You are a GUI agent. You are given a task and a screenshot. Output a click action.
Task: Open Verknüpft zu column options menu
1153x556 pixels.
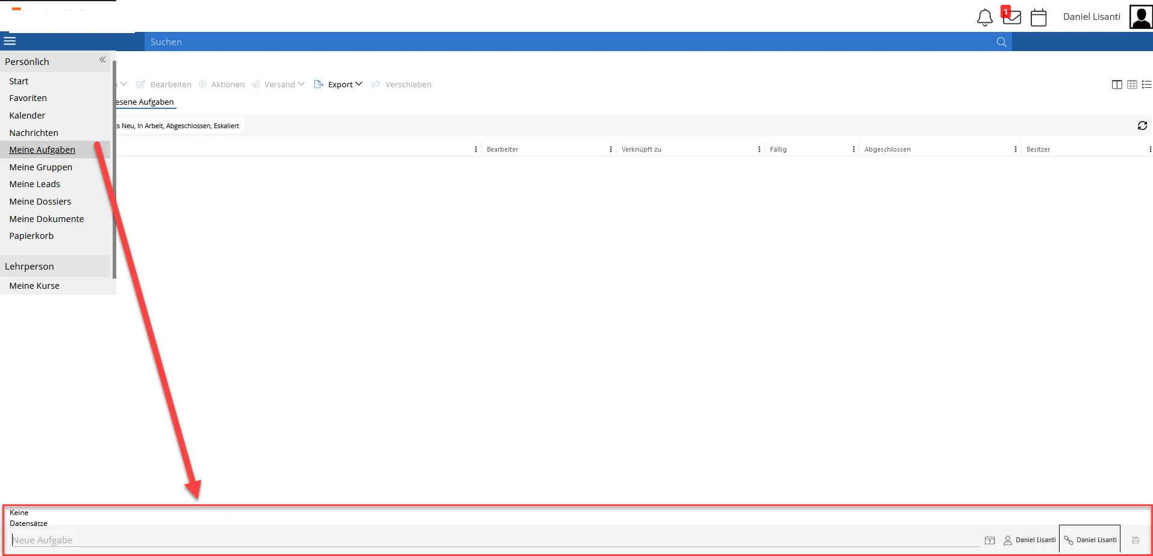[x=759, y=149]
